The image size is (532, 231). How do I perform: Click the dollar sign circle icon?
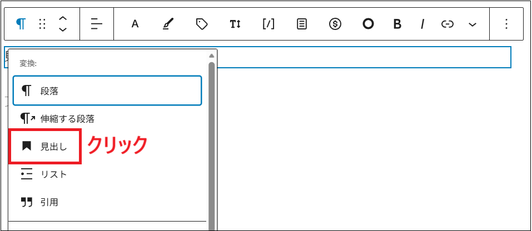tap(335, 24)
